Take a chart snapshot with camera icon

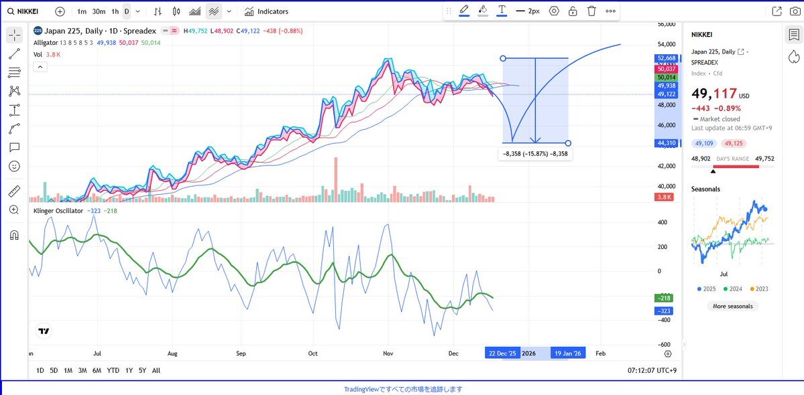coord(795,11)
